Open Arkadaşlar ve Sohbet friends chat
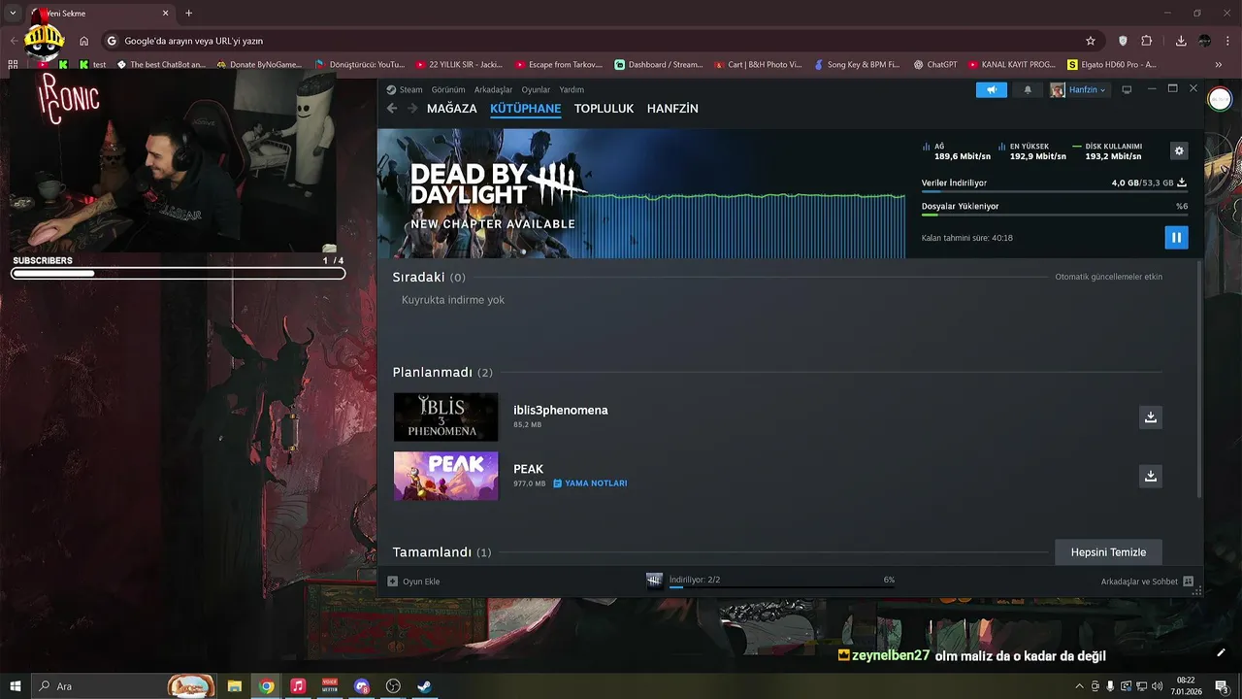This screenshot has width=1242, height=699. click(1147, 582)
